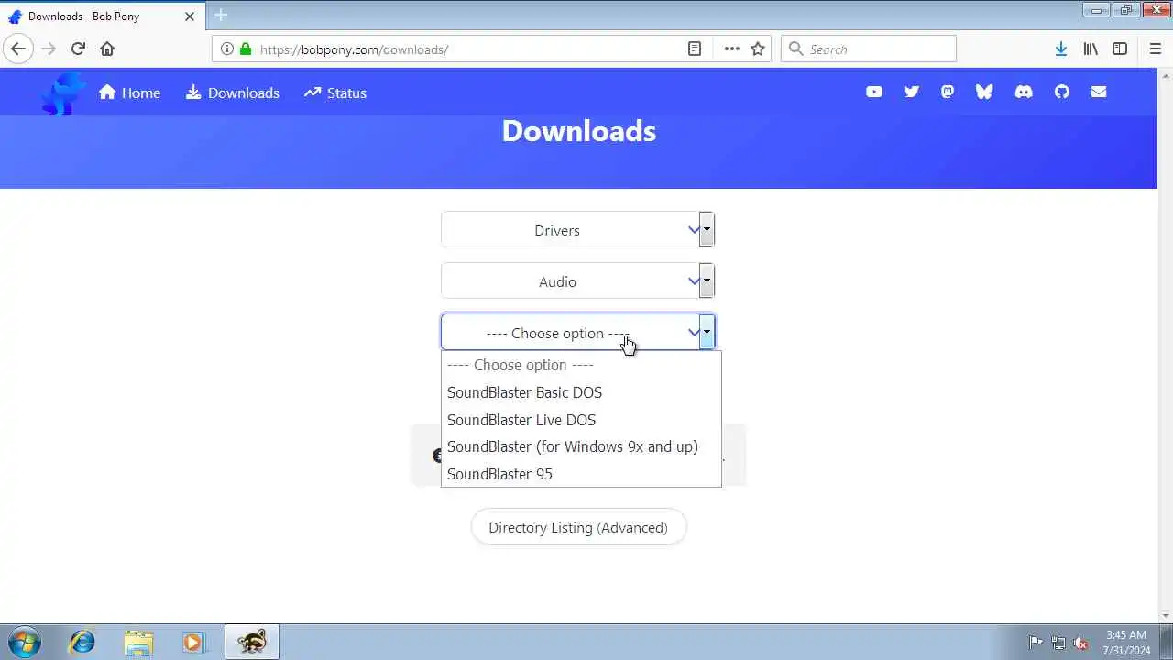The width and height of the screenshot is (1173, 660).
Task: Click the taskbar clock showing 3:45 AM
Action: pyautogui.click(x=1126, y=642)
